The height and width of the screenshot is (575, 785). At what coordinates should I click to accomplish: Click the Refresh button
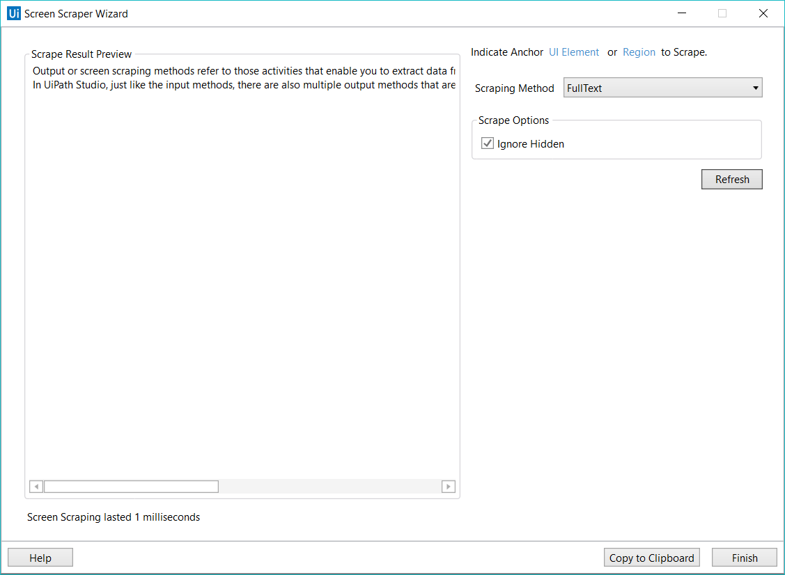point(732,179)
